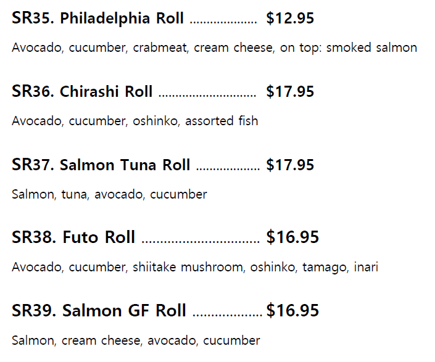This screenshot has height=362, width=435.
Task: Click the Salmon Tuna Roll $17.95 price
Action: 290,165
